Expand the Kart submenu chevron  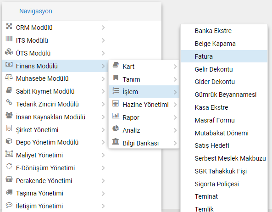(x=175, y=67)
